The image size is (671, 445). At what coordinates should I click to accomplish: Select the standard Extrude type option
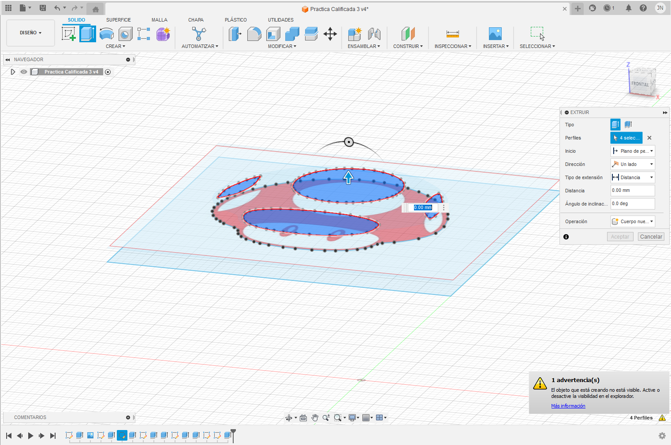[615, 125]
